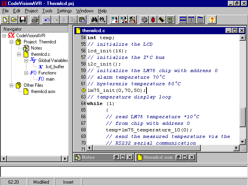Select the main function in Navigator
The image size is (248, 186).
click(50, 79)
